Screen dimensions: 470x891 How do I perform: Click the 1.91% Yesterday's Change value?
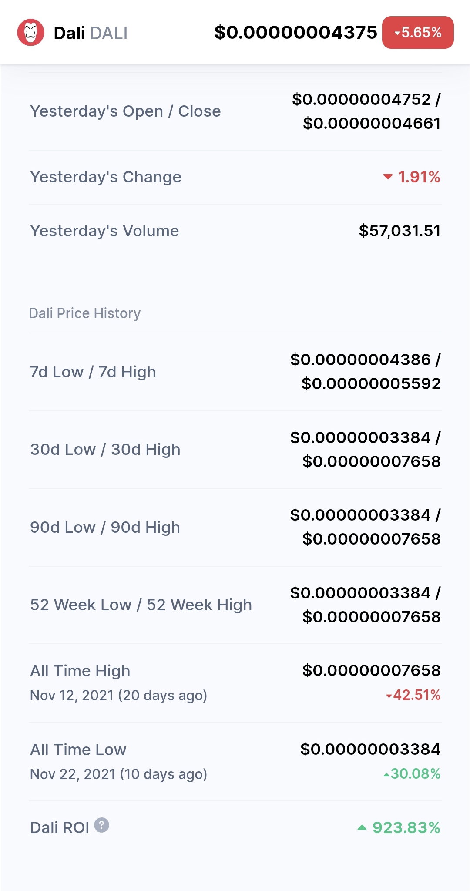click(419, 177)
